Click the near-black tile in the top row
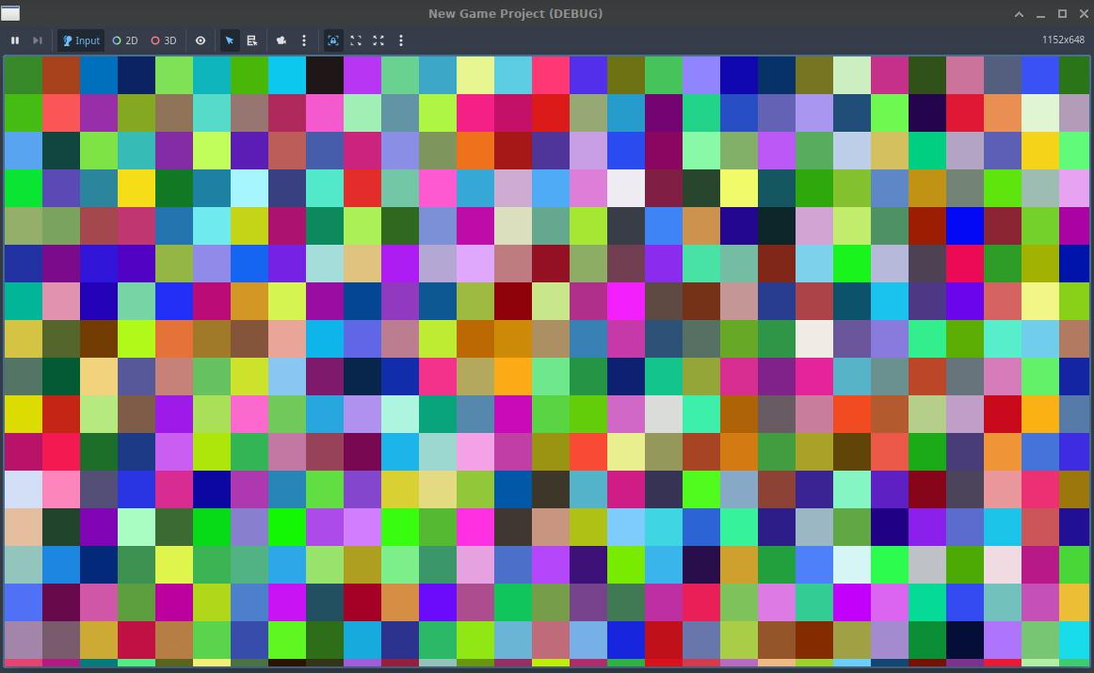 (325, 74)
